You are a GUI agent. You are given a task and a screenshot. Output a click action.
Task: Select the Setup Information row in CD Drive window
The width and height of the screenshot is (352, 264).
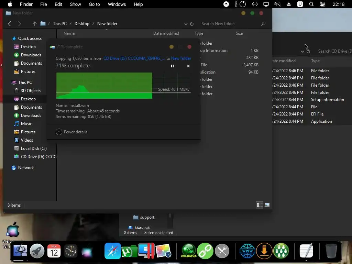tap(312, 100)
